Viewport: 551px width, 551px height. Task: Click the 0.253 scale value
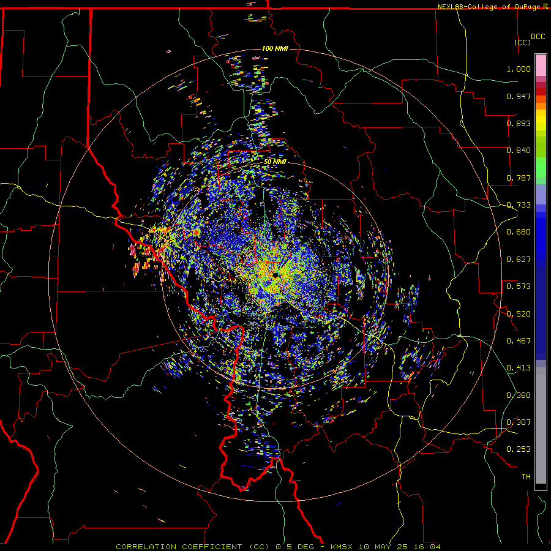point(519,449)
